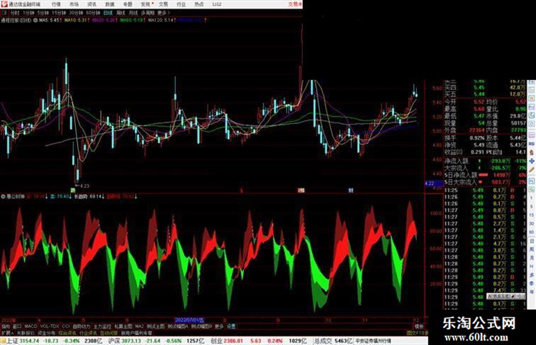The image size is (536, 345).
Task: Open the 关联报价 tab
Action: [26, 333]
